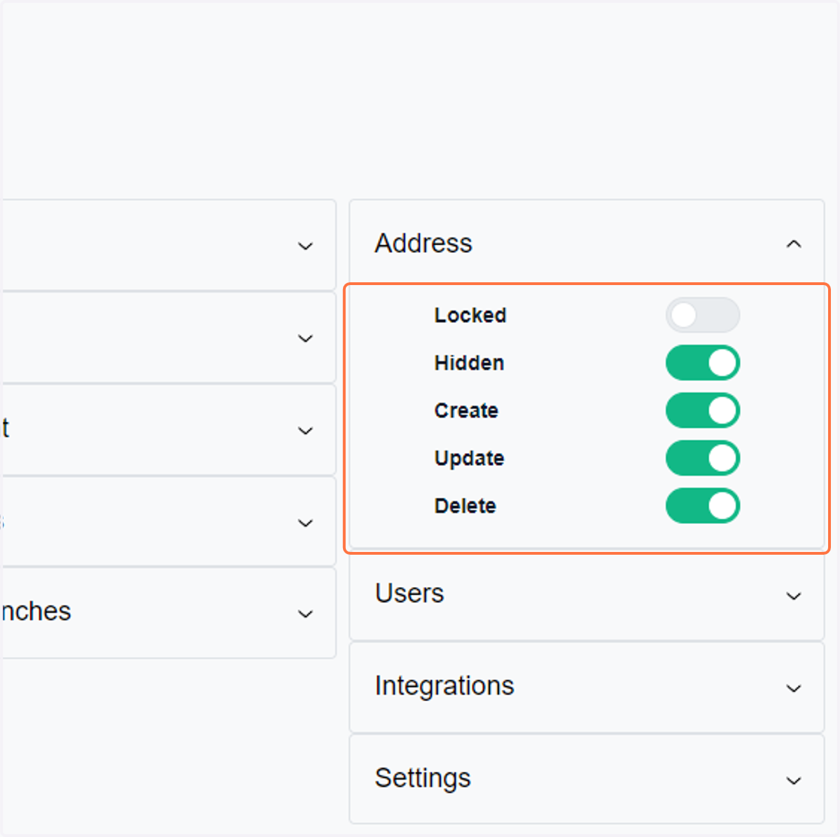Turn off the Delete permission toggle

(x=703, y=506)
